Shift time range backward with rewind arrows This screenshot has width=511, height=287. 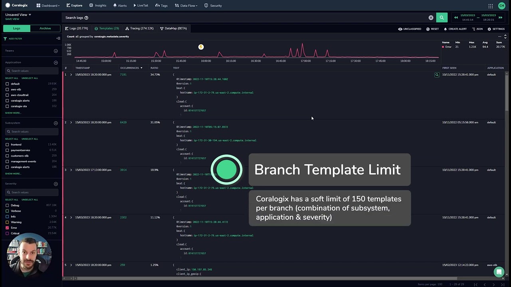pyautogui.click(x=456, y=18)
